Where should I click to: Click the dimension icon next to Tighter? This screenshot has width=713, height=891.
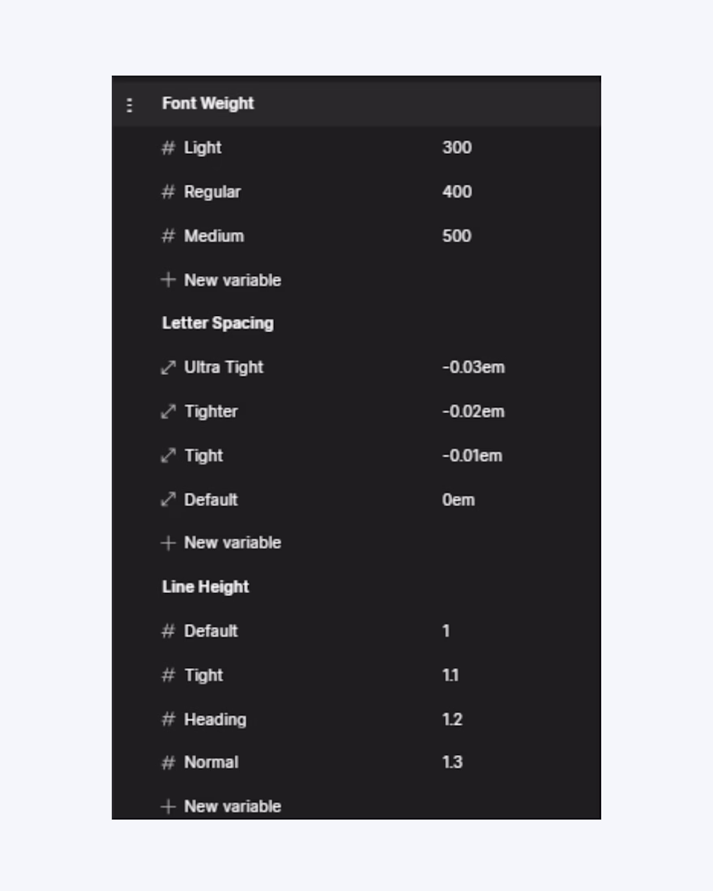[x=169, y=411]
